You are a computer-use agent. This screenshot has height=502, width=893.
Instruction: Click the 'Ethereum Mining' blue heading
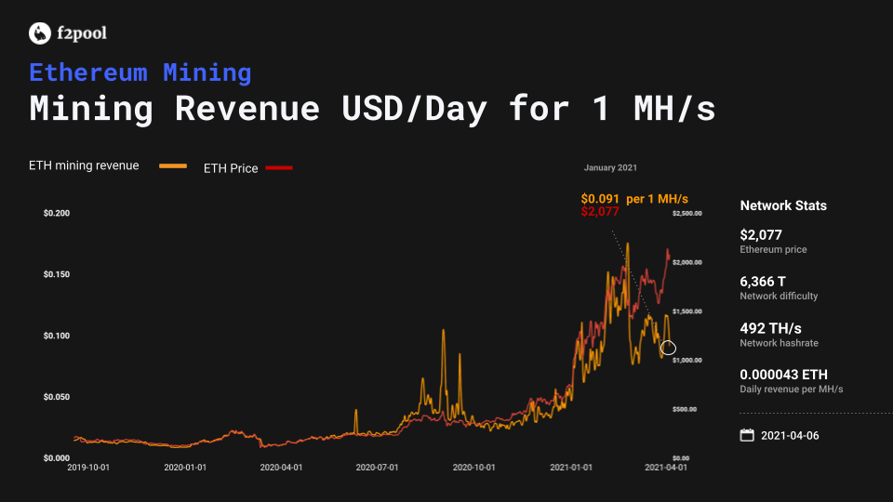[x=140, y=73]
